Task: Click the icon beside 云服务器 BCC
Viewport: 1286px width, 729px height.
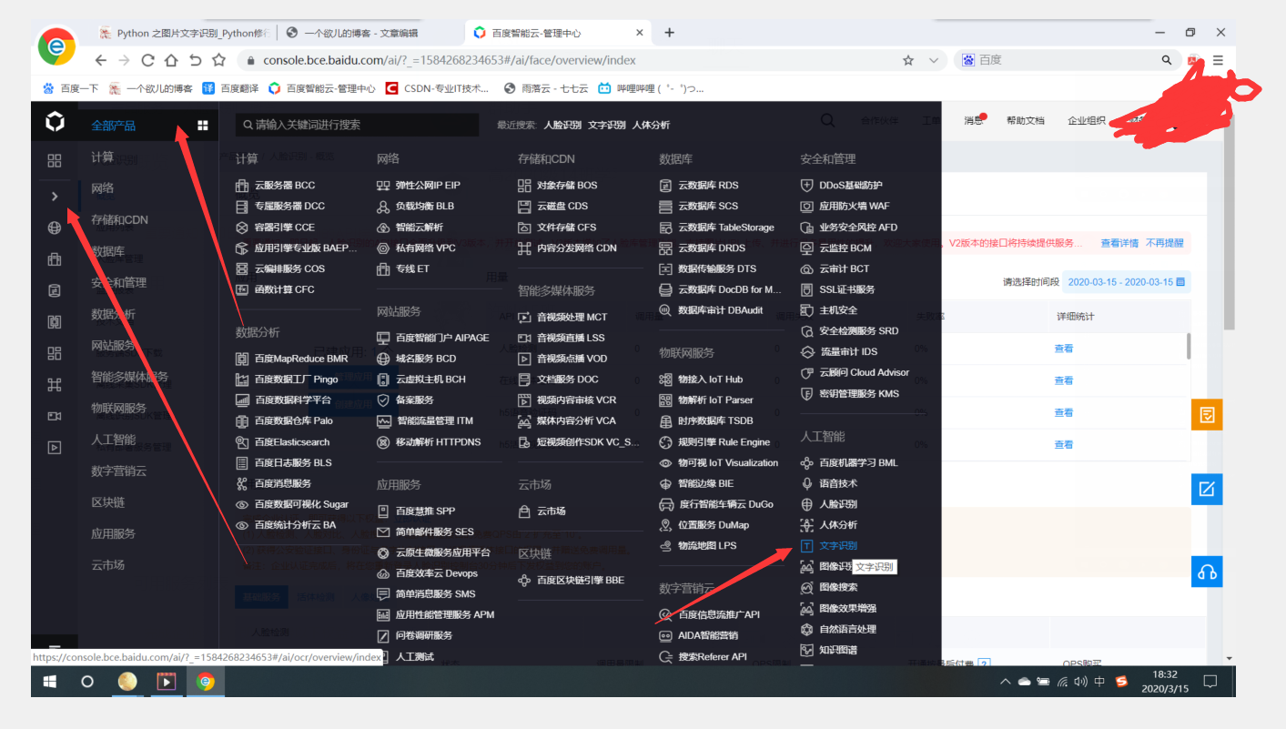Action: pos(242,185)
